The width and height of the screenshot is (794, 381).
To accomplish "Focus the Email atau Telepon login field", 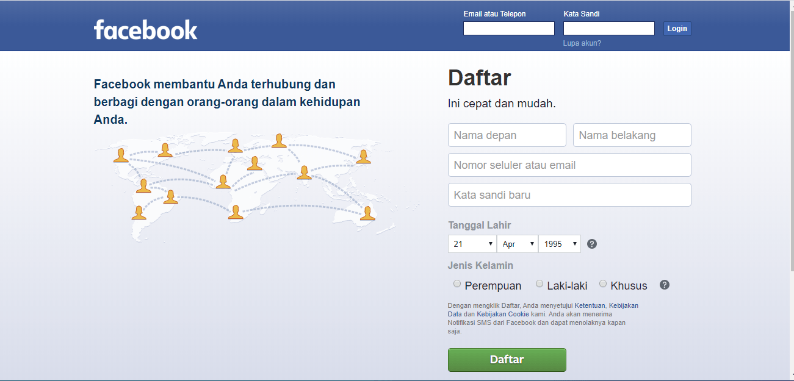I will (x=508, y=29).
